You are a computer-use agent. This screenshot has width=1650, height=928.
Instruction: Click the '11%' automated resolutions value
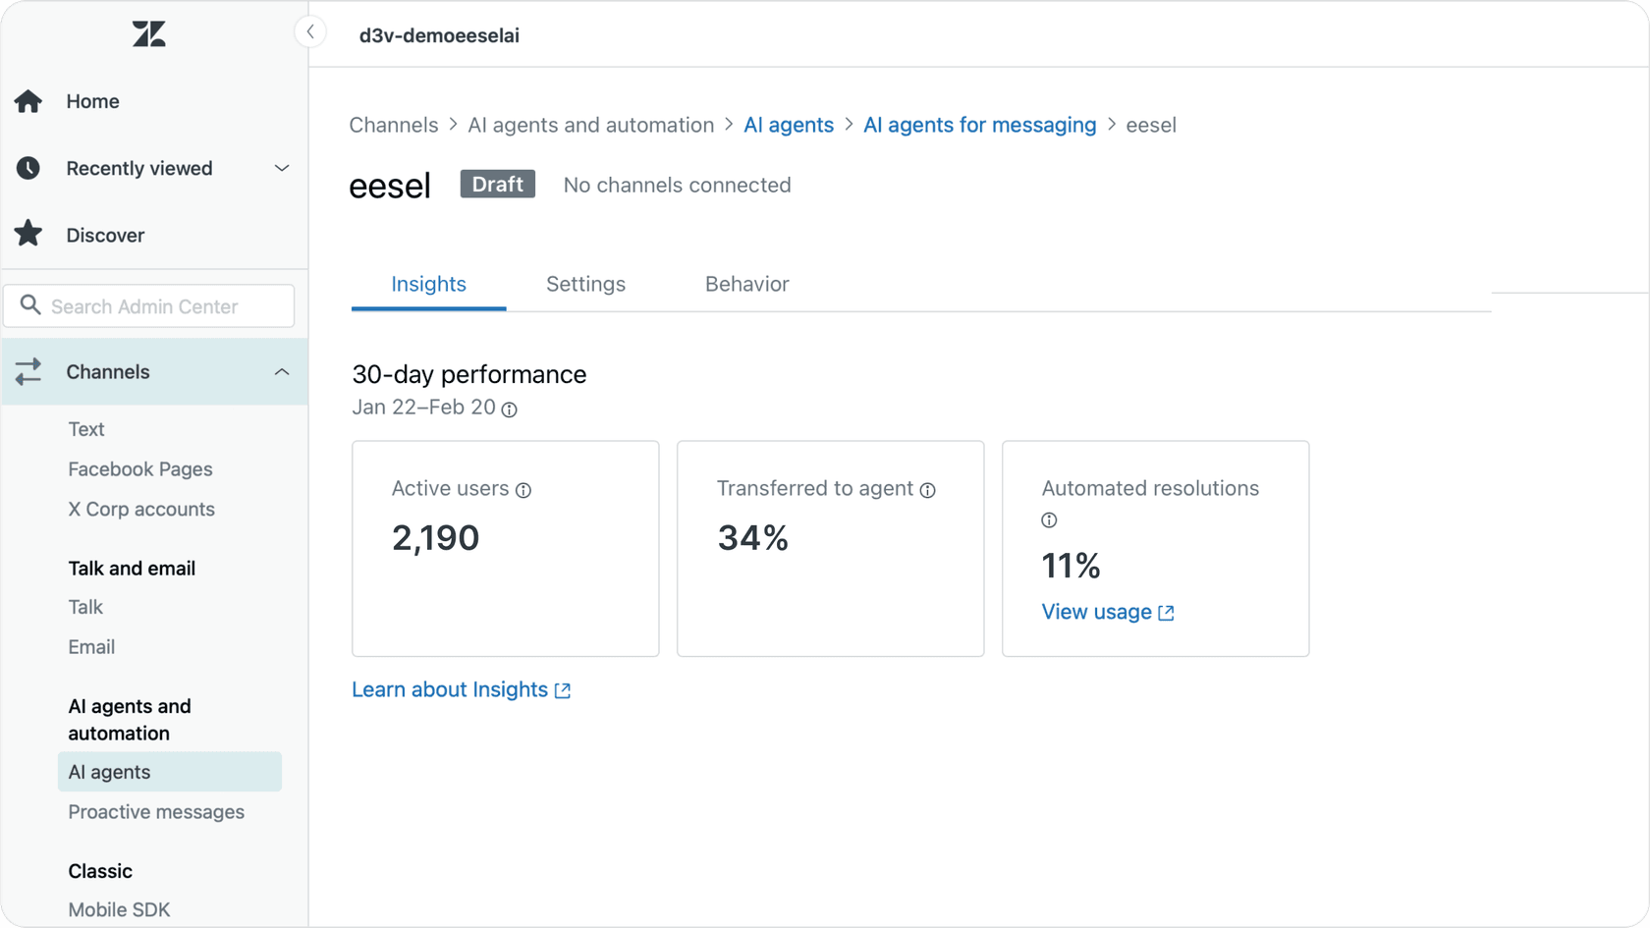[x=1071, y=566]
